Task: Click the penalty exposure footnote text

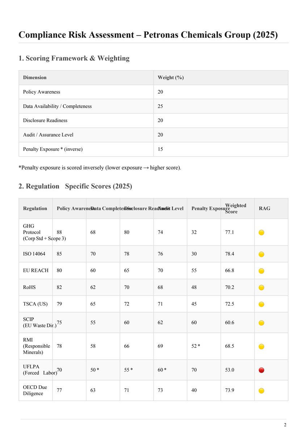Action: pos(100,168)
